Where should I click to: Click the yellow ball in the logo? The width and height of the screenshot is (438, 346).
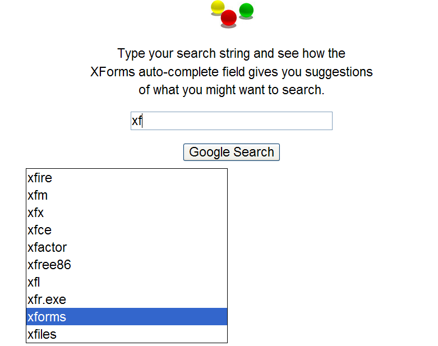(218, 8)
